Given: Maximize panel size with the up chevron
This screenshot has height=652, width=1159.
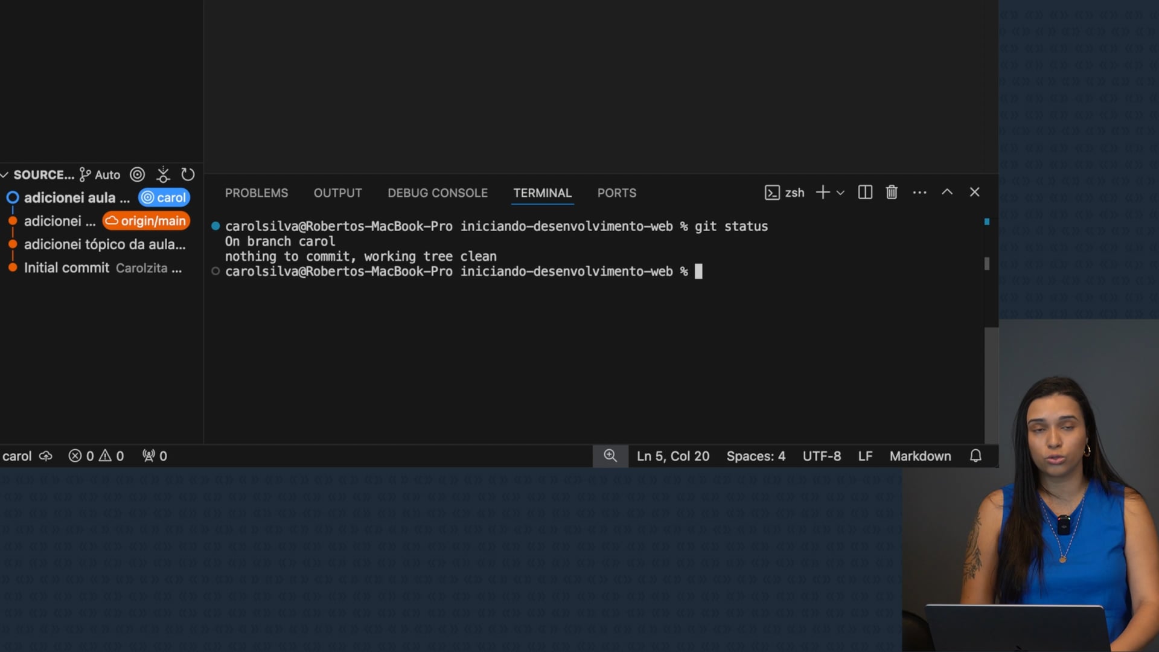Looking at the screenshot, I should point(947,192).
